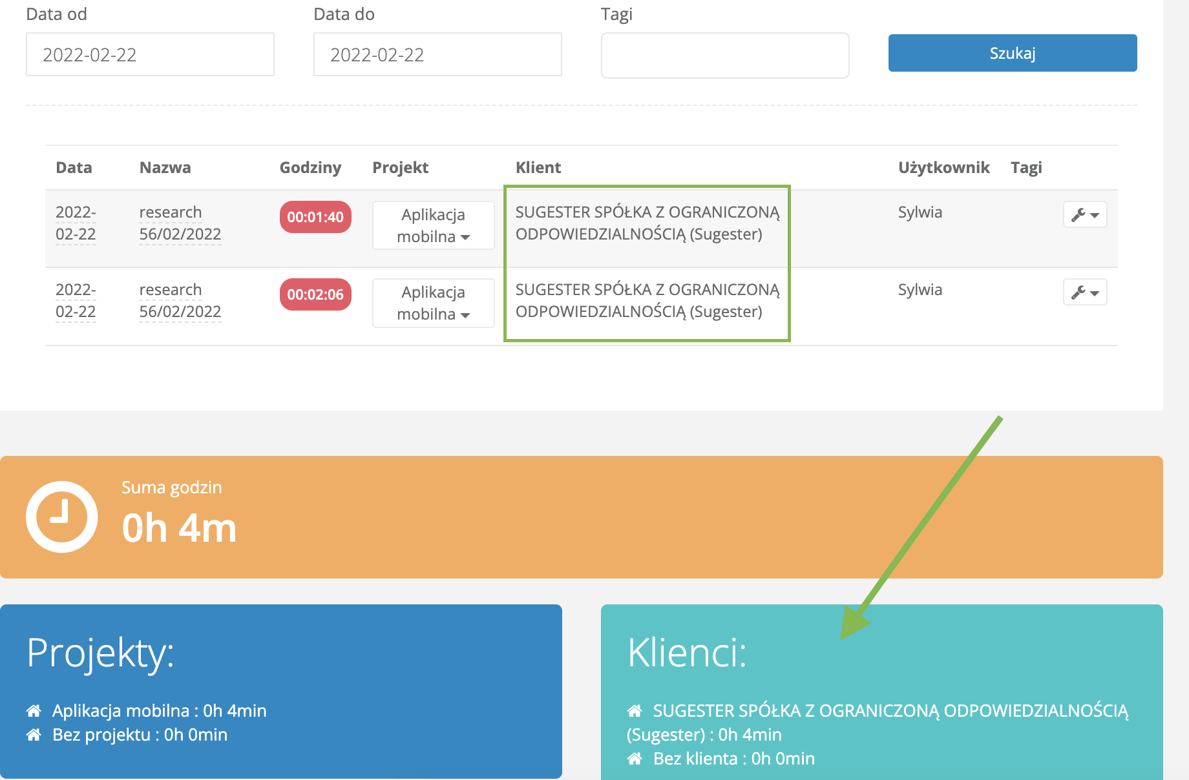Click user Sylwia in the 00:02:06 row
1189x780 pixels.
click(920, 289)
